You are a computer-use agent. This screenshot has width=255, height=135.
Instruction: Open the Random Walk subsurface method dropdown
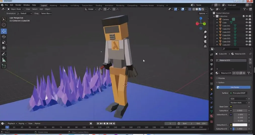(x=238, y=103)
